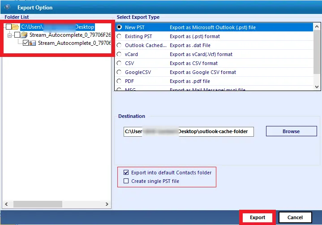The image size is (322, 225).
Task: Disable Export into default Contacts folder
Action: coord(126,173)
